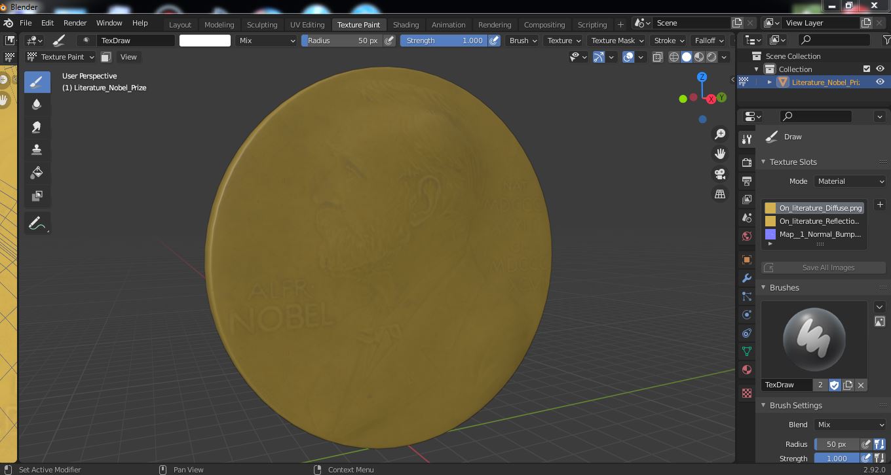Viewport: 891px width, 475px height.
Task: Switch perspective/orthographic with the grid icon
Action: pos(720,194)
